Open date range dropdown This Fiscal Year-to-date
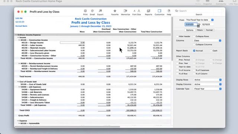 coord(199,20)
